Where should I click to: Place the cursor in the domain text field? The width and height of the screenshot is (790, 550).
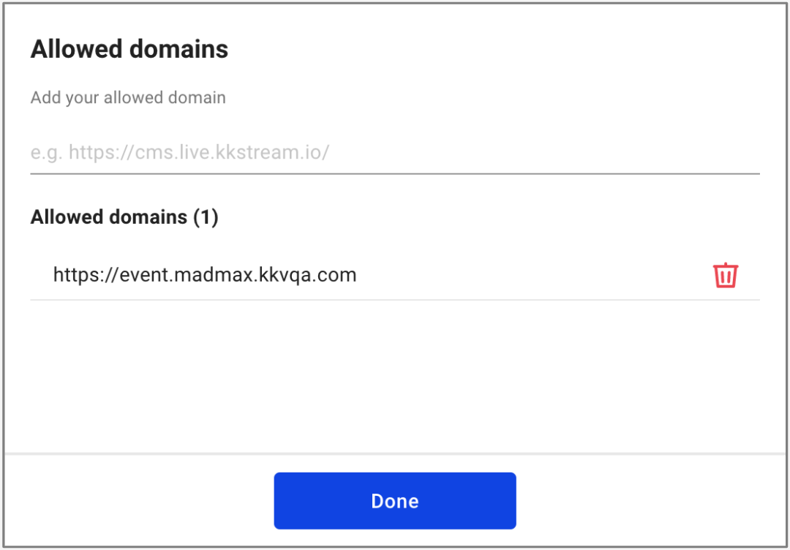(395, 153)
